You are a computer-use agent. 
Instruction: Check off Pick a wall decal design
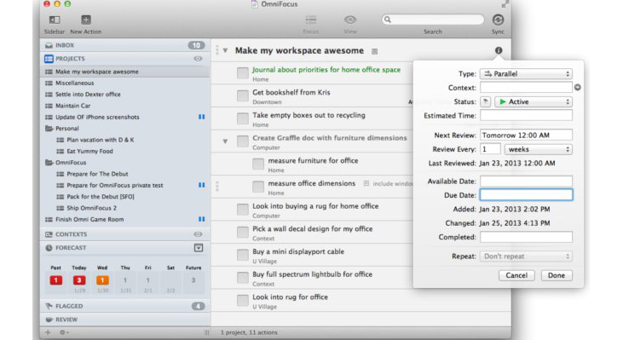(242, 232)
